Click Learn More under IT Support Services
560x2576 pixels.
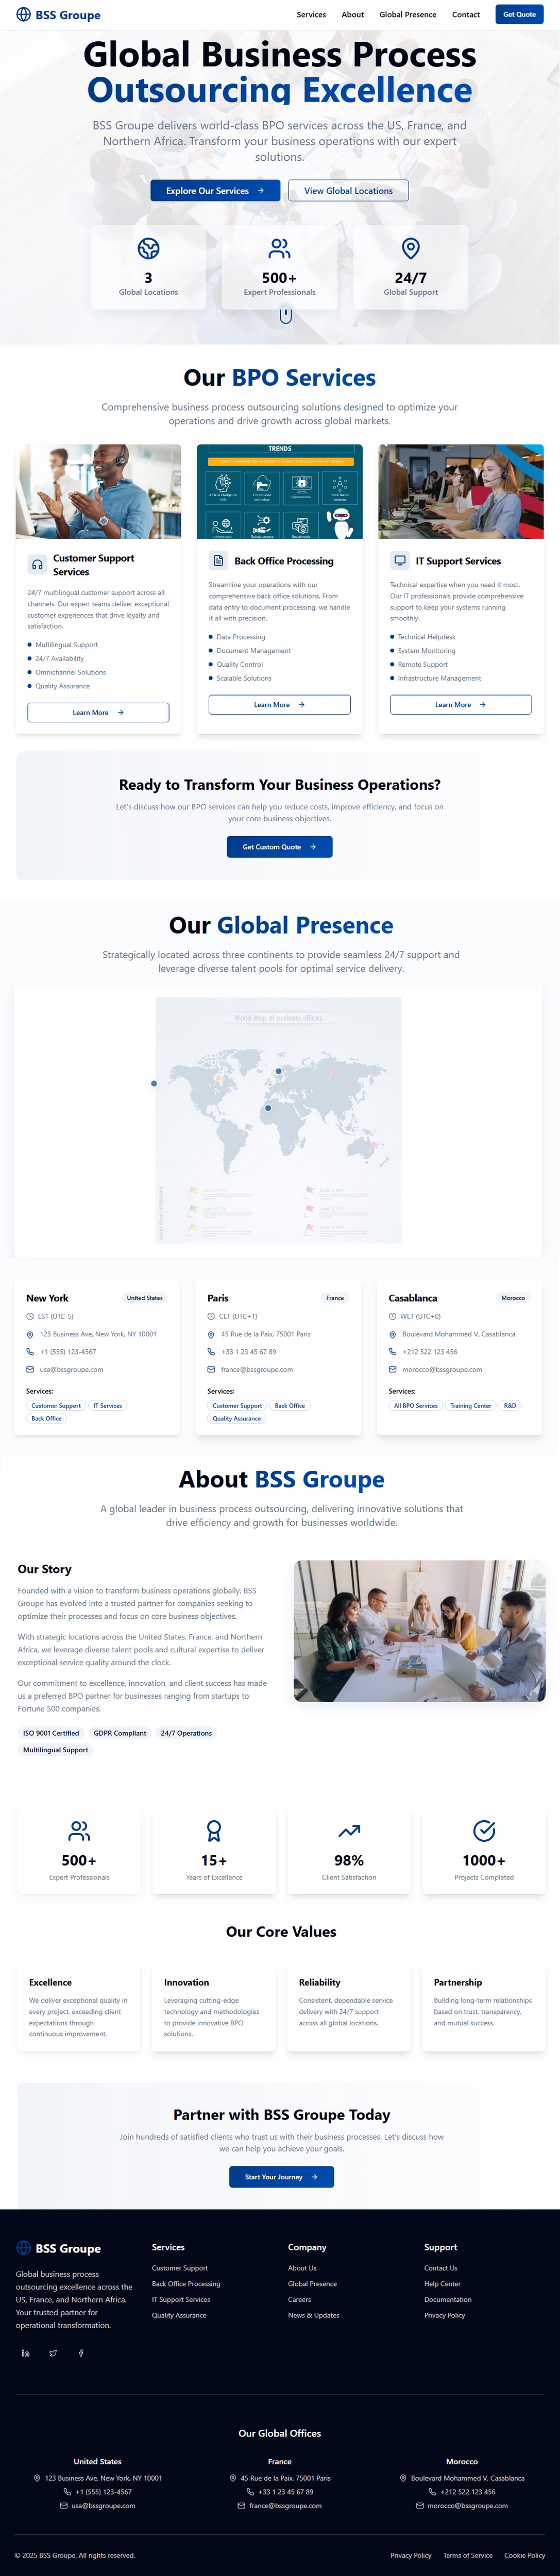click(461, 705)
